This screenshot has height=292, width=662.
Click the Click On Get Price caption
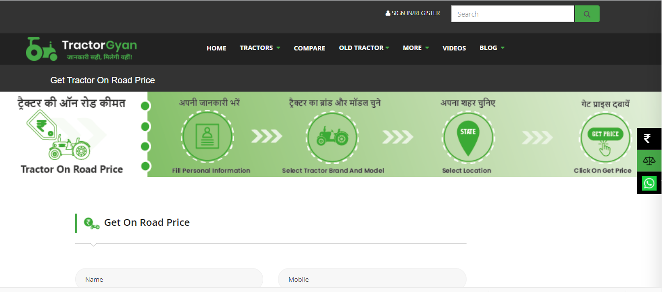[x=603, y=170]
